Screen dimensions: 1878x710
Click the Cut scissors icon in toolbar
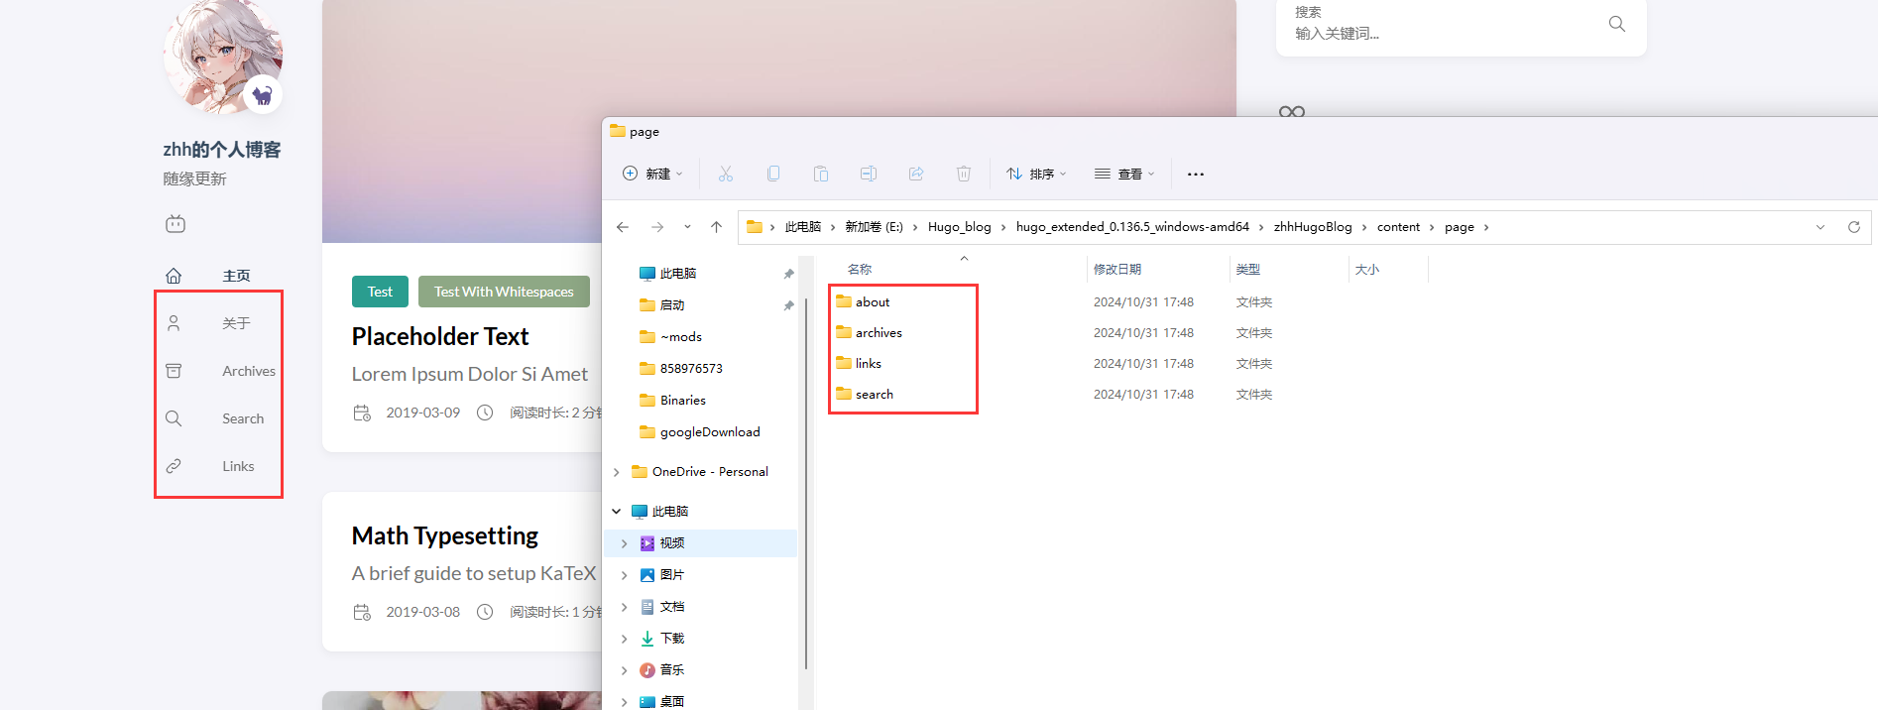pos(726,174)
